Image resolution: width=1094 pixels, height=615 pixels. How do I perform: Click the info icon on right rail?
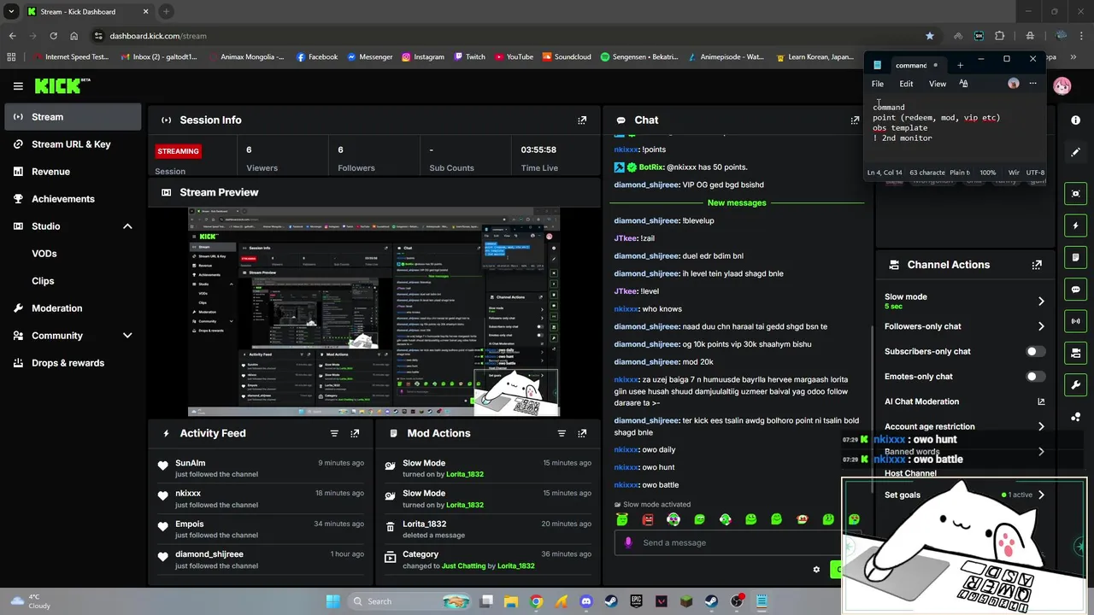pyautogui.click(x=1076, y=120)
